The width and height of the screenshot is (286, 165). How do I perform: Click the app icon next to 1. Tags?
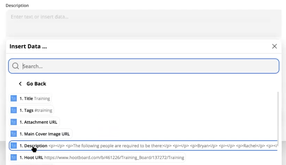[x=14, y=110]
